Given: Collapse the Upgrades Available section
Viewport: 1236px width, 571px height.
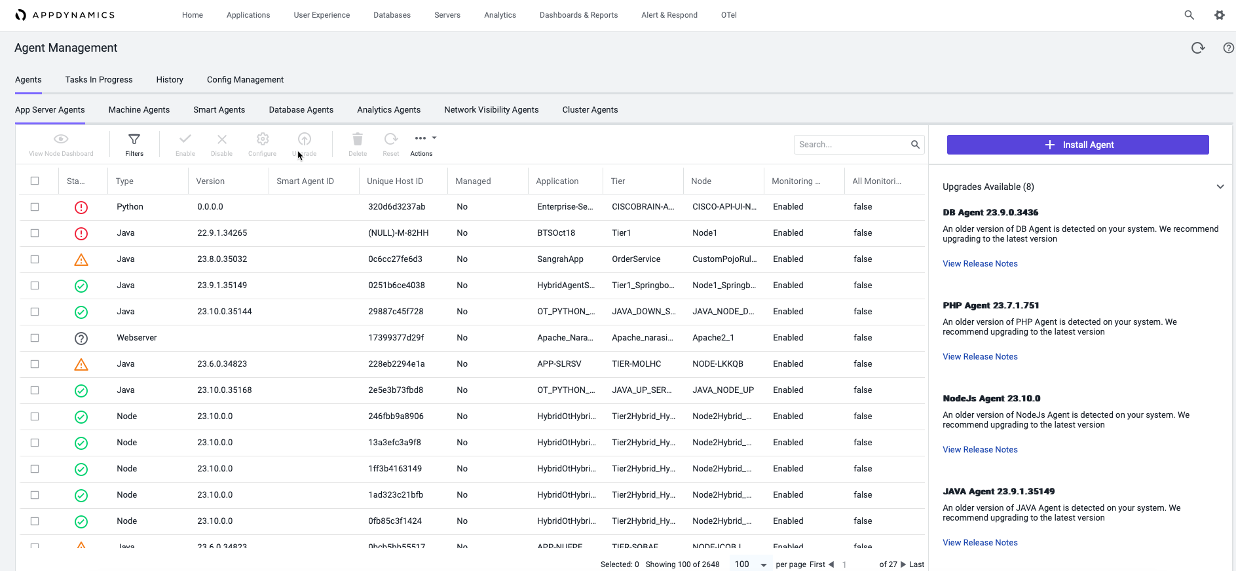Looking at the screenshot, I should (x=1220, y=187).
